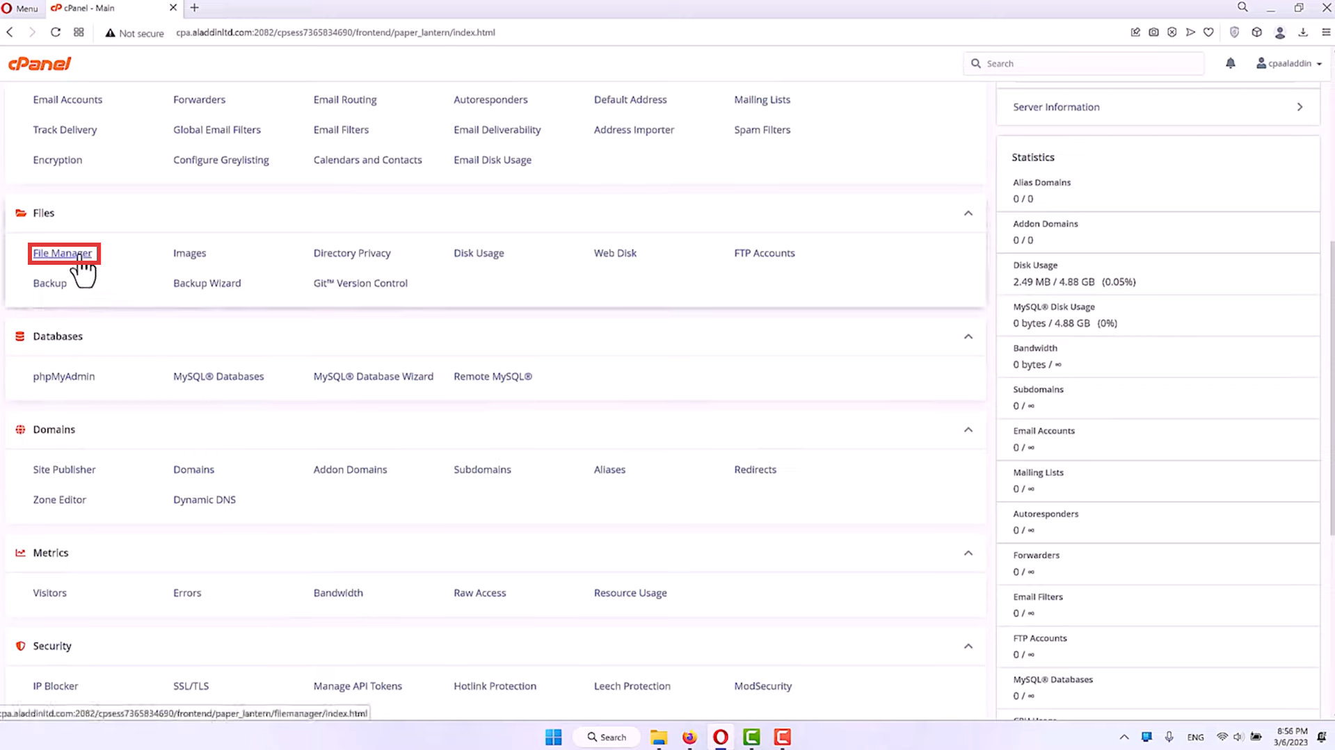Image resolution: width=1335 pixels, height=750 pixels.
Task: Open File Manager
Action: click(62, 253)
